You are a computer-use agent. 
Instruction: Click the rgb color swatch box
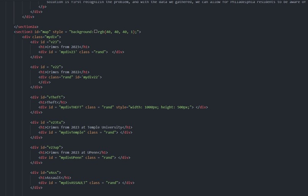coord(96,31)
